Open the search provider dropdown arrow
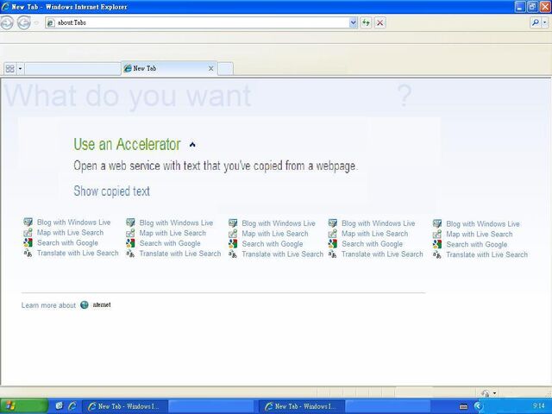 pos(545,23)
